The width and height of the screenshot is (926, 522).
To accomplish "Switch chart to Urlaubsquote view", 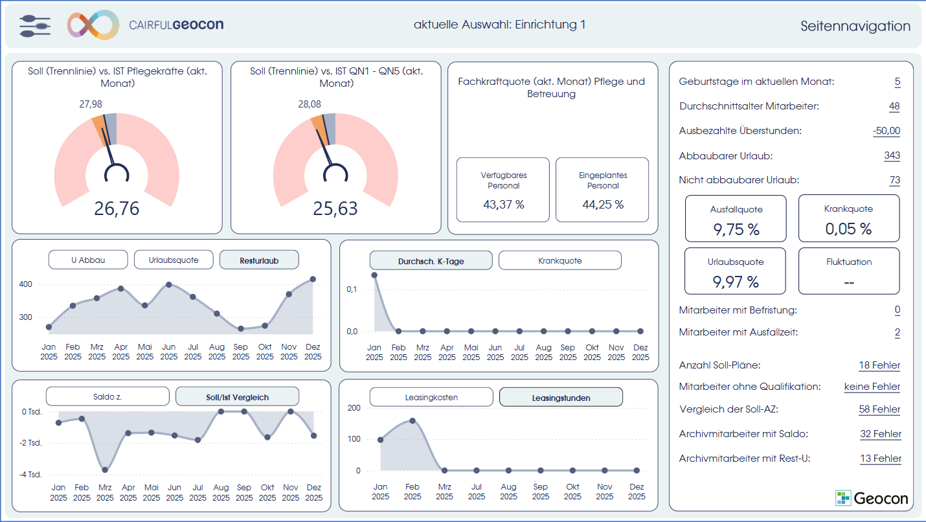I will pyautogui.click(x=173, y=260).
